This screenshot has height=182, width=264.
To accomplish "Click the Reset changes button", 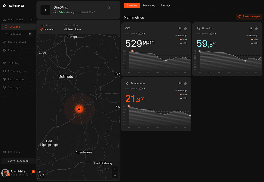I will click(249, 16).
